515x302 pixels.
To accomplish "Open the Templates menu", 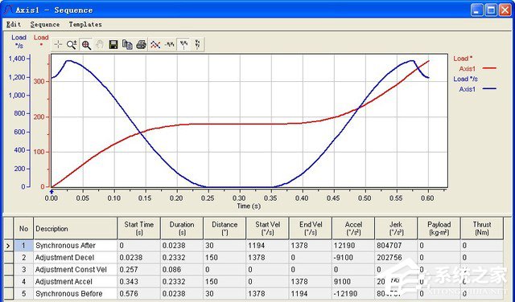I will 85,25.
